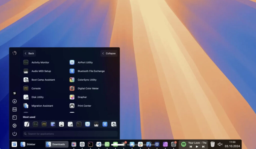
Task: Open the Trash from the taskbar
Action: point(212,144)
